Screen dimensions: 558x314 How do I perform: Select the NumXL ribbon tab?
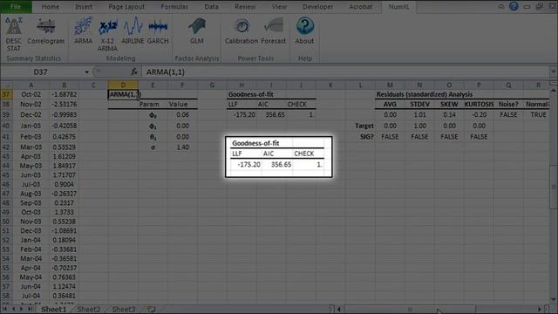click(398, 6)
